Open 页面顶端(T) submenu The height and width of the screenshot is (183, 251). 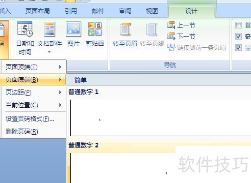coord(33,67)
